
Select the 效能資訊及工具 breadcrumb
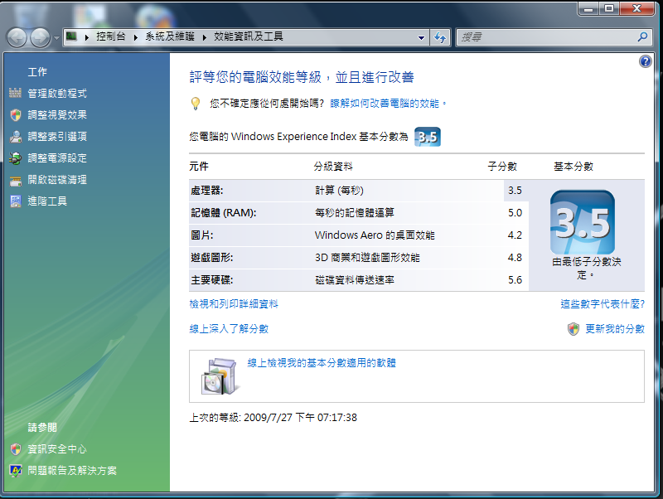248,36
